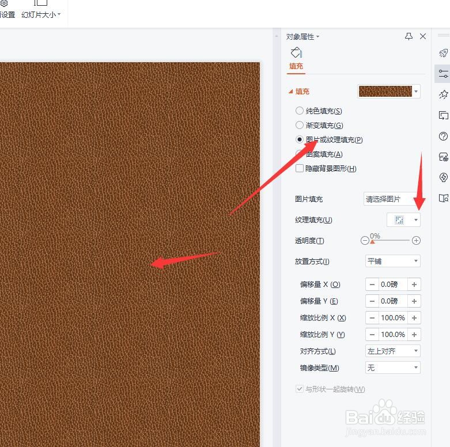Increase Scale Y percentage

(x=414, y=334)
